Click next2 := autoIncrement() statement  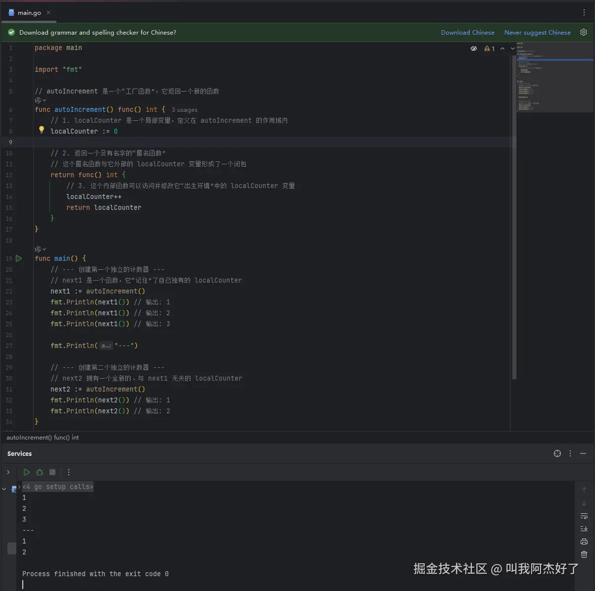(x=98, y=390)
